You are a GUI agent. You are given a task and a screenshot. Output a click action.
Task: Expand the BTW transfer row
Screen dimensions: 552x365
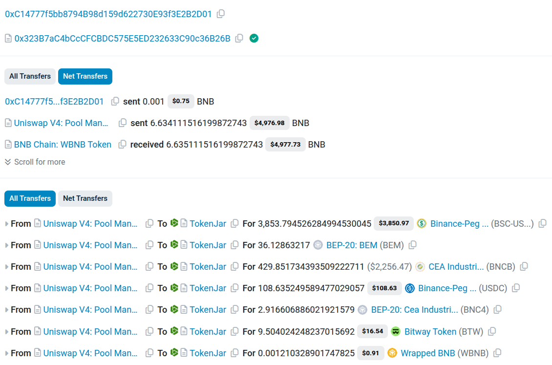point(7,331)
